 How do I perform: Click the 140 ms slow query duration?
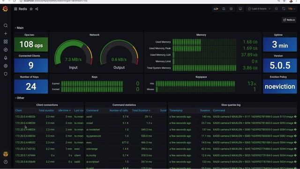click(206, 117)
